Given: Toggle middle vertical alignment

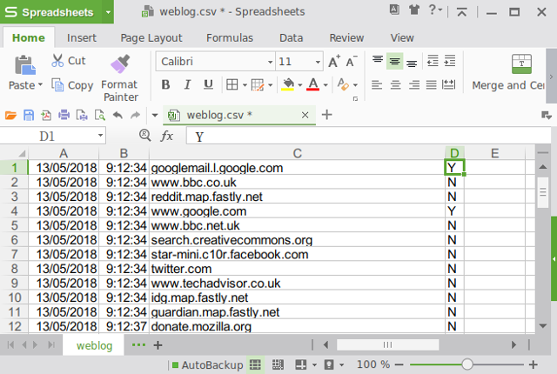Looking at the screenshot, I should coord(394,61).
